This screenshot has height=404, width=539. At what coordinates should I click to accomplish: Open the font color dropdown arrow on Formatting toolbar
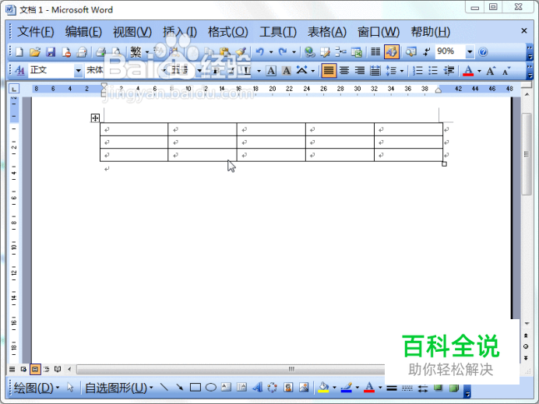[x=479, y=71]
